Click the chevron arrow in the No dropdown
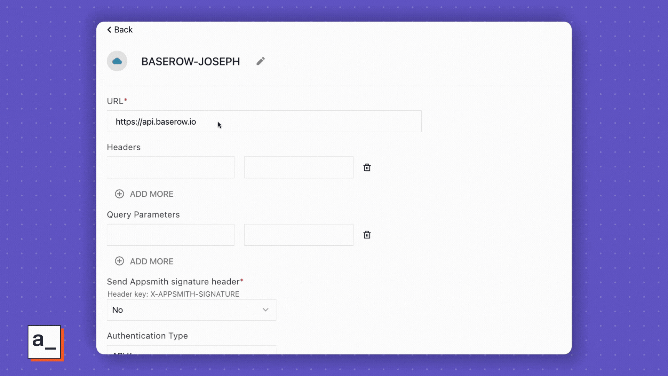668x376 pixels. pyautogui.click(x=265, y=310)
